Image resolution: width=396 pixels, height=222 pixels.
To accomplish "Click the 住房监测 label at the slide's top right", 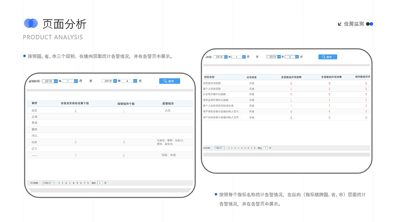I will (x=354, y=24).
